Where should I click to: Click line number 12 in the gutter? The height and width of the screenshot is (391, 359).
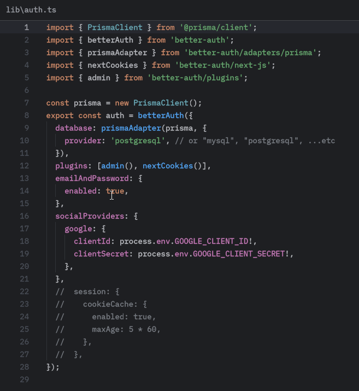click(x=25, y=166)
